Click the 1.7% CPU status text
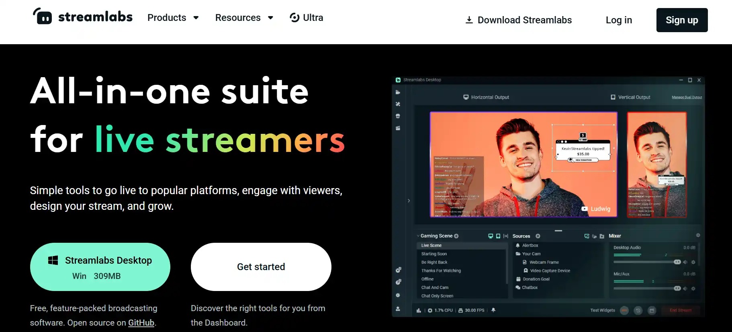 (443, 310)
